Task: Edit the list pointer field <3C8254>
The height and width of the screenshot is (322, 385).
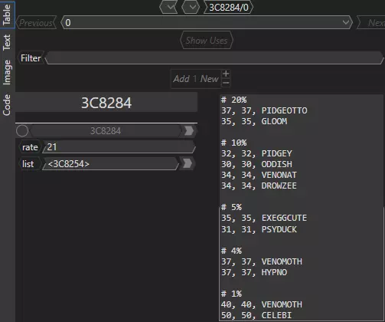Action: [x=110, y=164]
